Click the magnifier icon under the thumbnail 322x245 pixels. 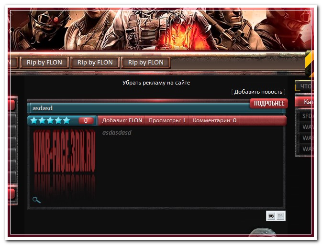click(x=36, y=200)
